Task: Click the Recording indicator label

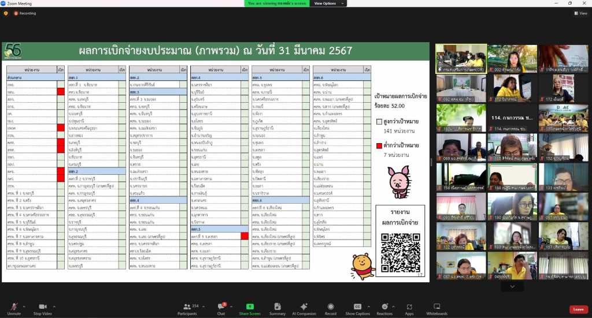Action: tap(27, 13)
